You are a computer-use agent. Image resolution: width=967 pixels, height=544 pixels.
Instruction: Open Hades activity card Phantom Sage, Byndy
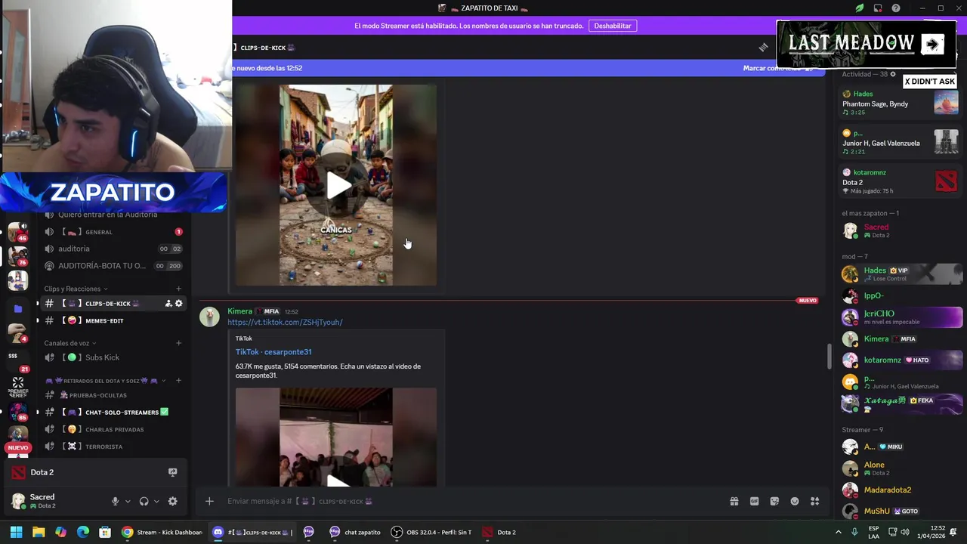(x=900, y=103)
